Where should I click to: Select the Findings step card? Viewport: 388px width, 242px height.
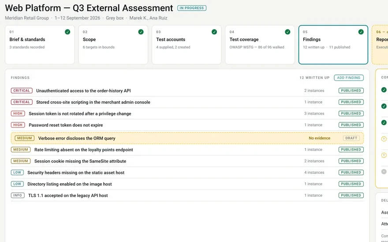[333, 45]
